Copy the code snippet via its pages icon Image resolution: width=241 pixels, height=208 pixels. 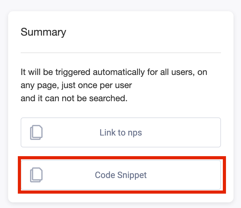pos(36,175)
